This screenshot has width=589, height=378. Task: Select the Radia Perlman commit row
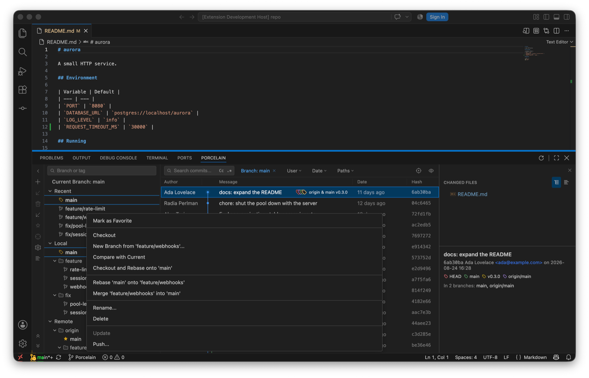click(300, 203)
